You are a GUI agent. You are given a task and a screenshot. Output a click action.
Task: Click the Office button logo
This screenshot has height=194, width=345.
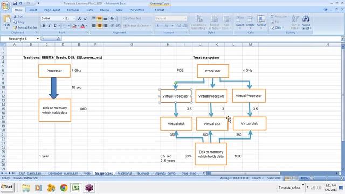coord(5,5)
